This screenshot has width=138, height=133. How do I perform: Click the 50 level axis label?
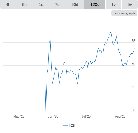pos(133,64)
